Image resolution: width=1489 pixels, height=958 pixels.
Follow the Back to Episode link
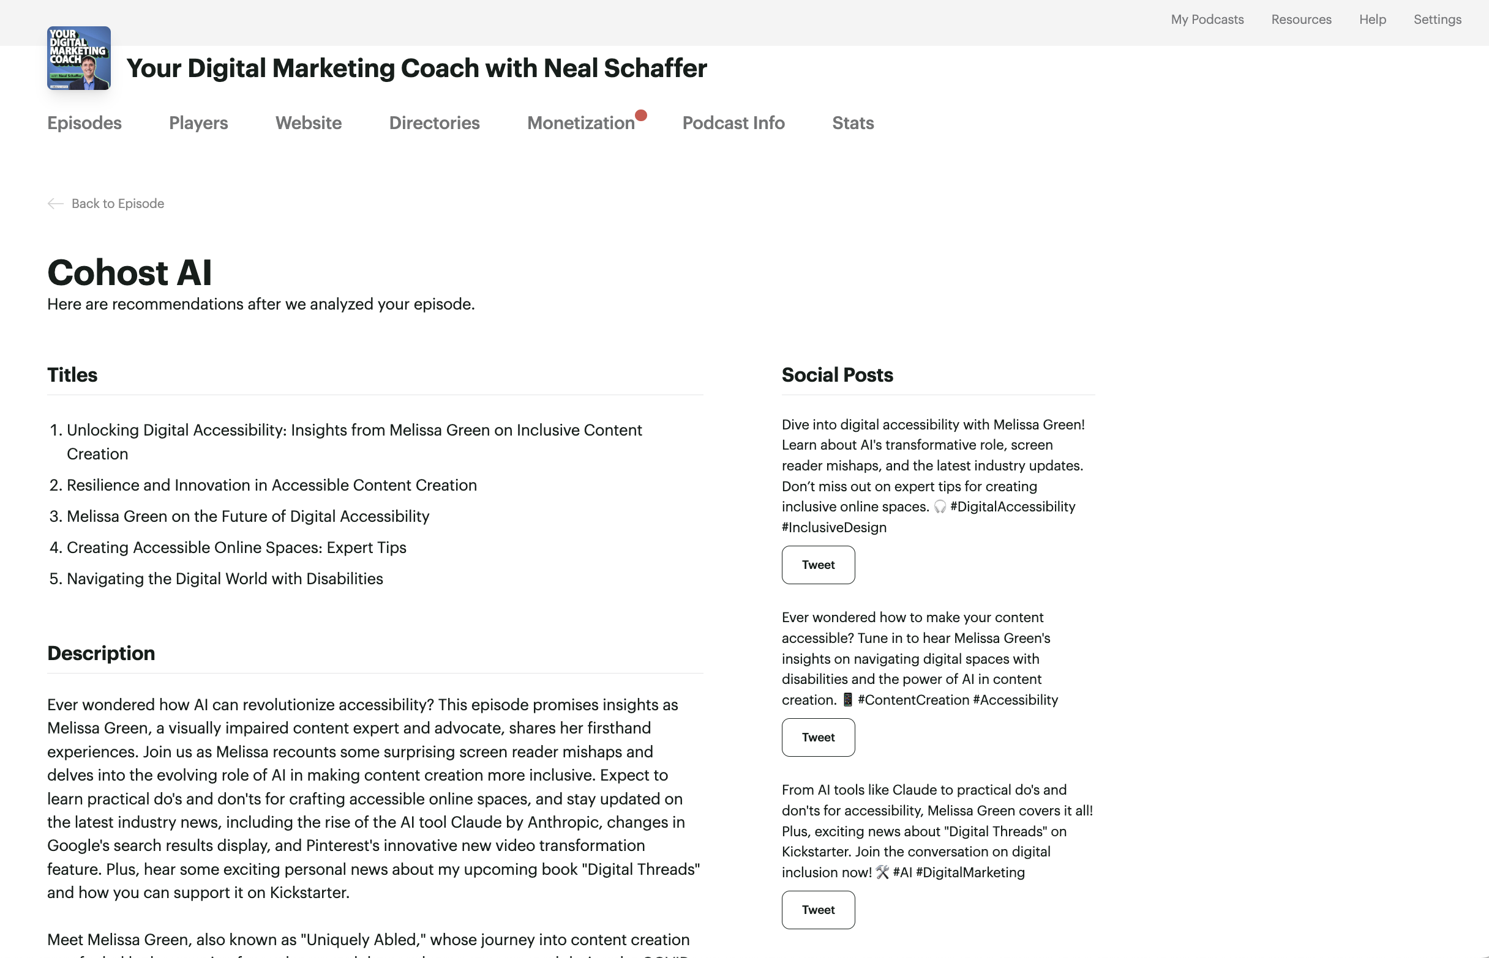[x=118, y=204]
